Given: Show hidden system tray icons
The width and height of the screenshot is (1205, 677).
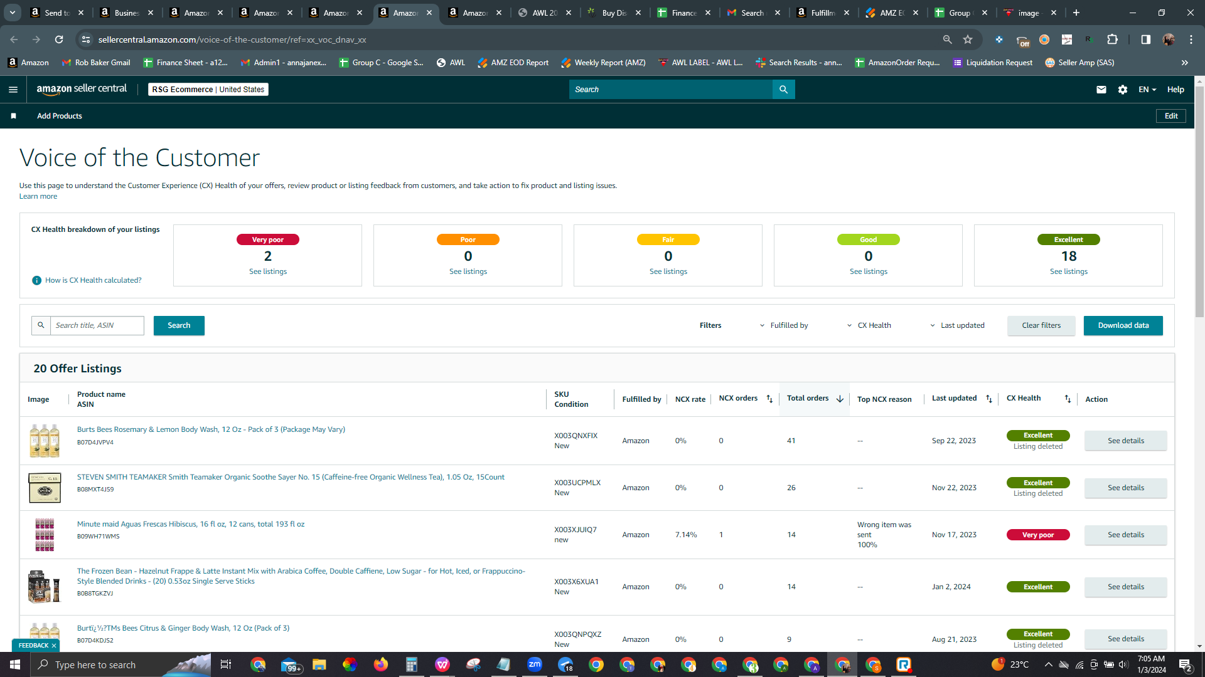Looking at the screenshot, I should pyautogui.click(x=1048, y=664).
